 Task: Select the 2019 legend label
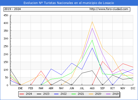(x=115, y=94)
